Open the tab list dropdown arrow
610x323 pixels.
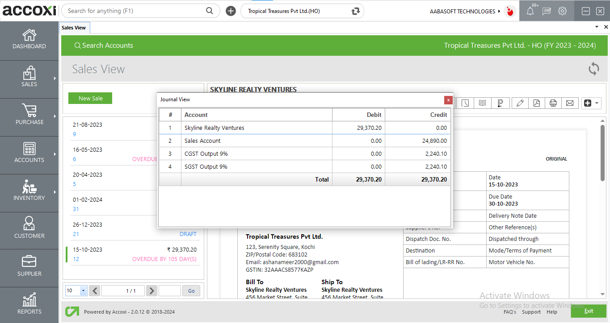[x=597, y=27]
